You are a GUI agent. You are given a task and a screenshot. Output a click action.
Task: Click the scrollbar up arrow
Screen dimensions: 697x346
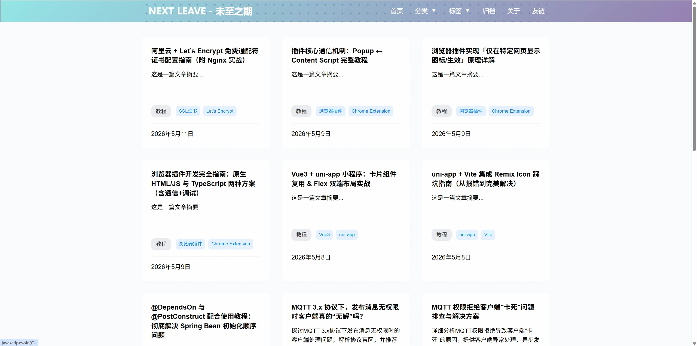(x=694, y=3)
